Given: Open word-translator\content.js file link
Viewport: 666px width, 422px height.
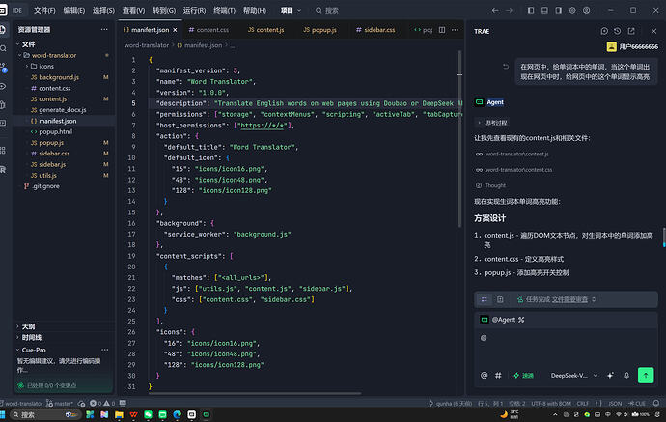Looking at the screenshot, I should pyautogui.click(x=517, y=154).
